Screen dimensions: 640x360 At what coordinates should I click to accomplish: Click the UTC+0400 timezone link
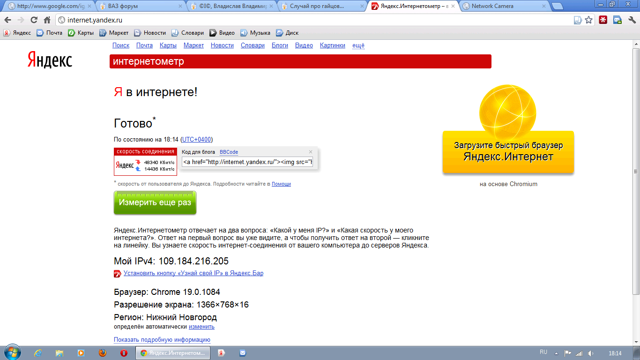(x=196, y=139)
